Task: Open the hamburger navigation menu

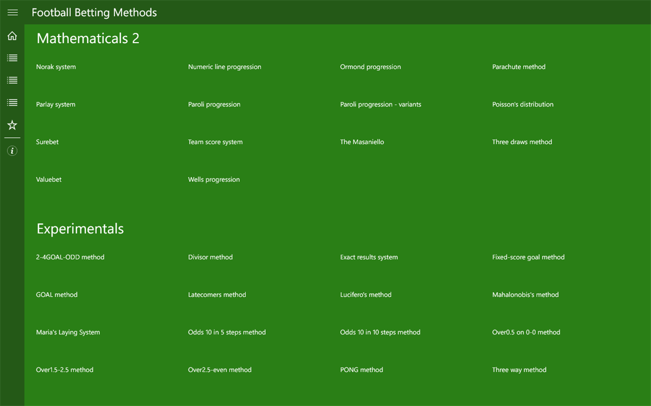Action: pyautogui.click(x=13, y=13)
